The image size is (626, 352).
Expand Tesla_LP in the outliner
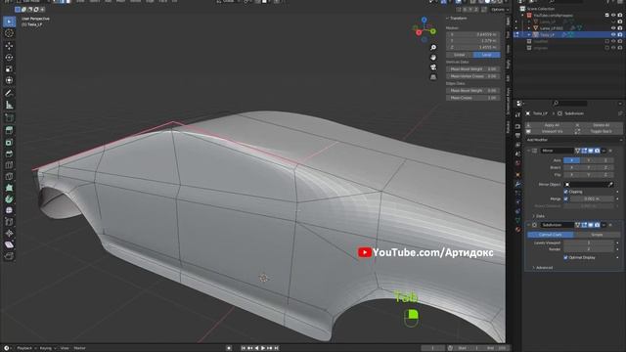529,35
